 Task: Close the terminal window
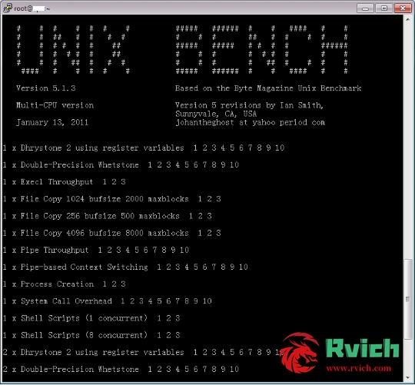click(402, 8)
